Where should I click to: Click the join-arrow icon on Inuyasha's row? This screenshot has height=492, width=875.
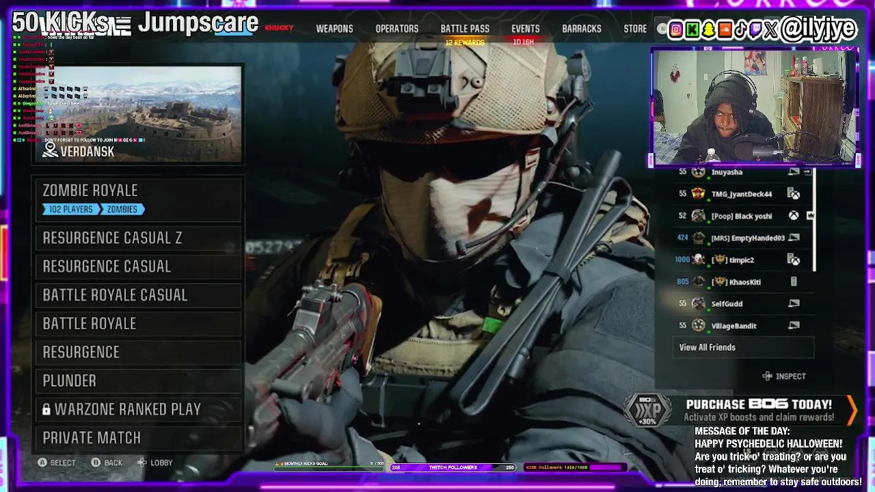tap(808, 172)
